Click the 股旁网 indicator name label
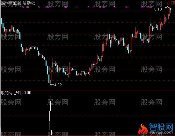Image resolution: width=175 pixels, height=136 pixels. tap(6, 93)
